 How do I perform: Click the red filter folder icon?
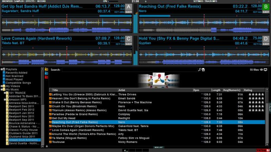click(x=46, y=77)
